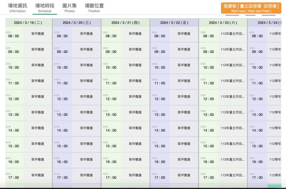Select the 2024/3/22 (五) date header
The image size is (286, 189).
[x=174, y=23]
